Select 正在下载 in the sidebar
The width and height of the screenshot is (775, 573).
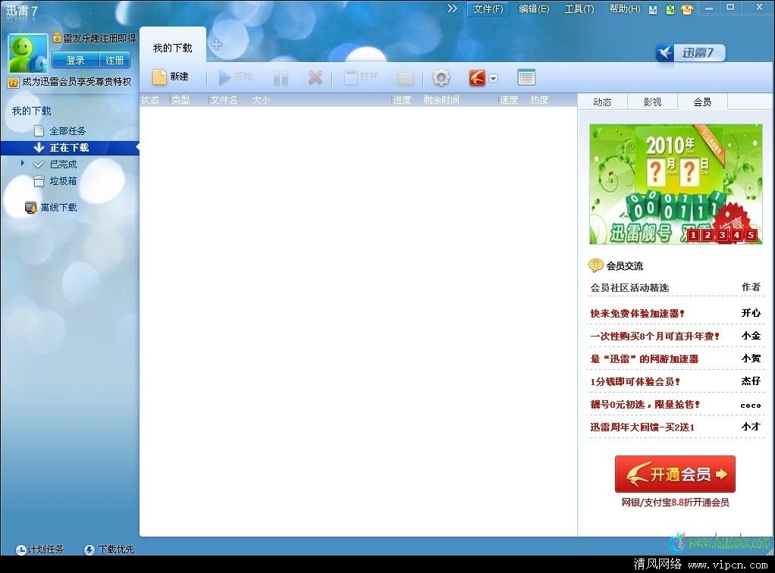point(69,148)
